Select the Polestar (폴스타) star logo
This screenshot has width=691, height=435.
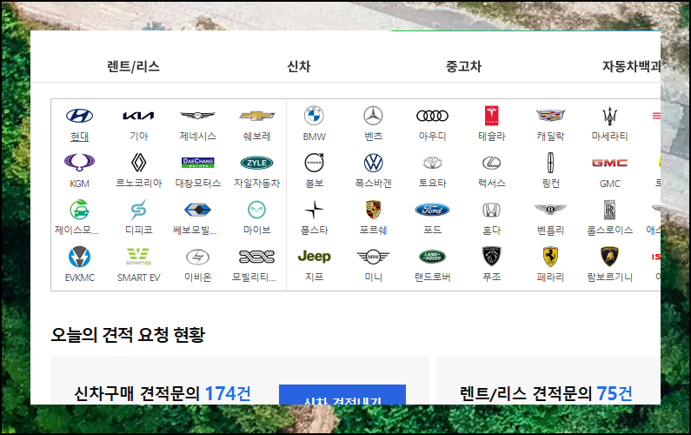tap(315, 210)
